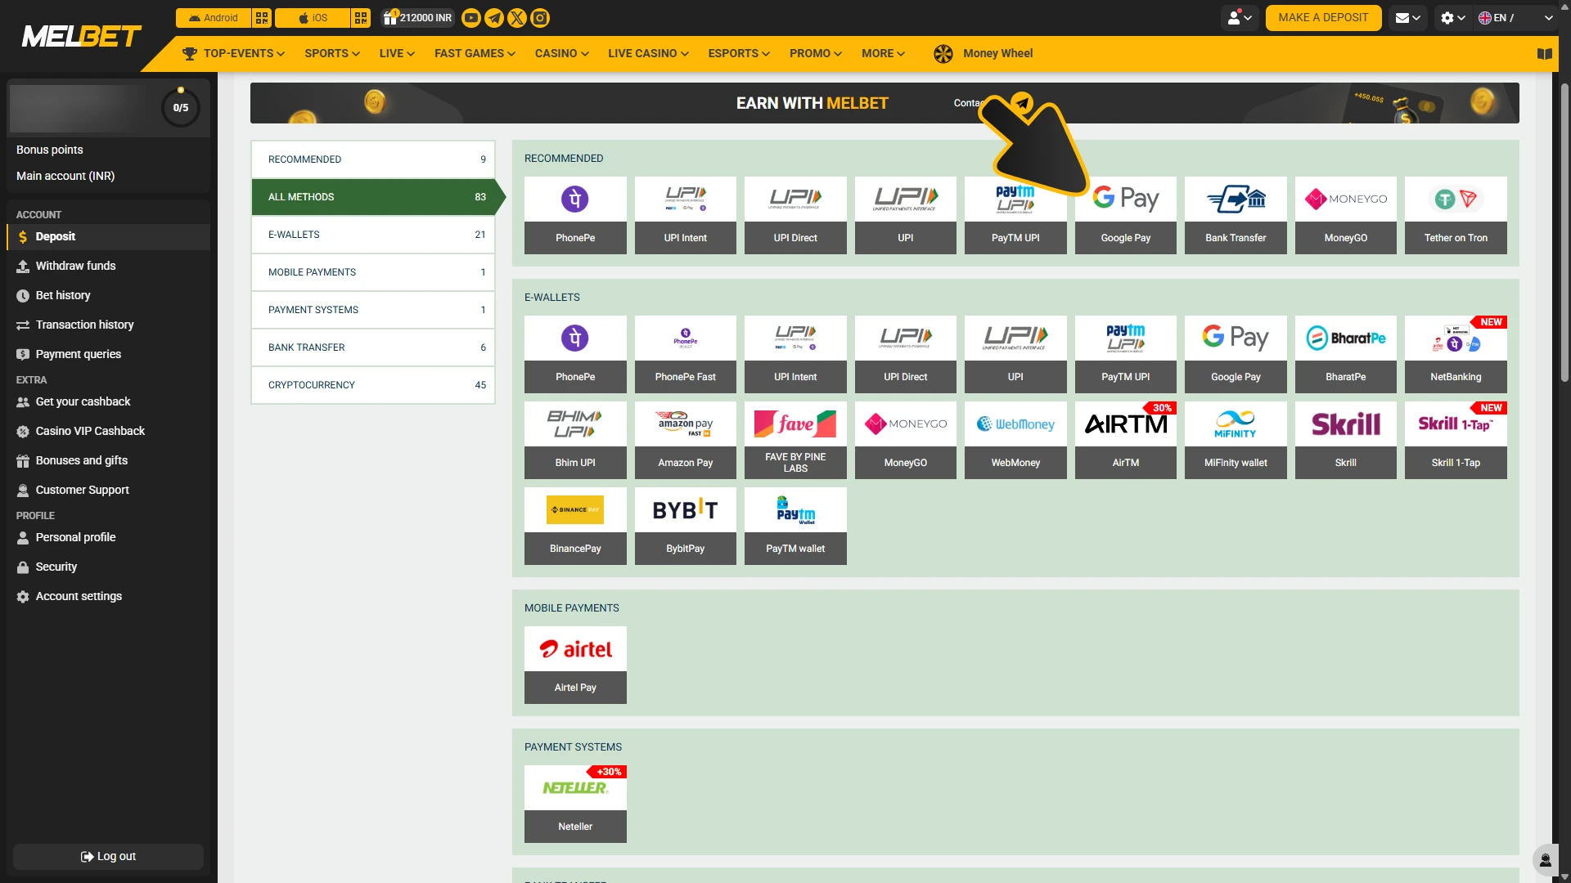Choose BybitPay tile
Screen dimensions: 1571x883
coord(686,527)
